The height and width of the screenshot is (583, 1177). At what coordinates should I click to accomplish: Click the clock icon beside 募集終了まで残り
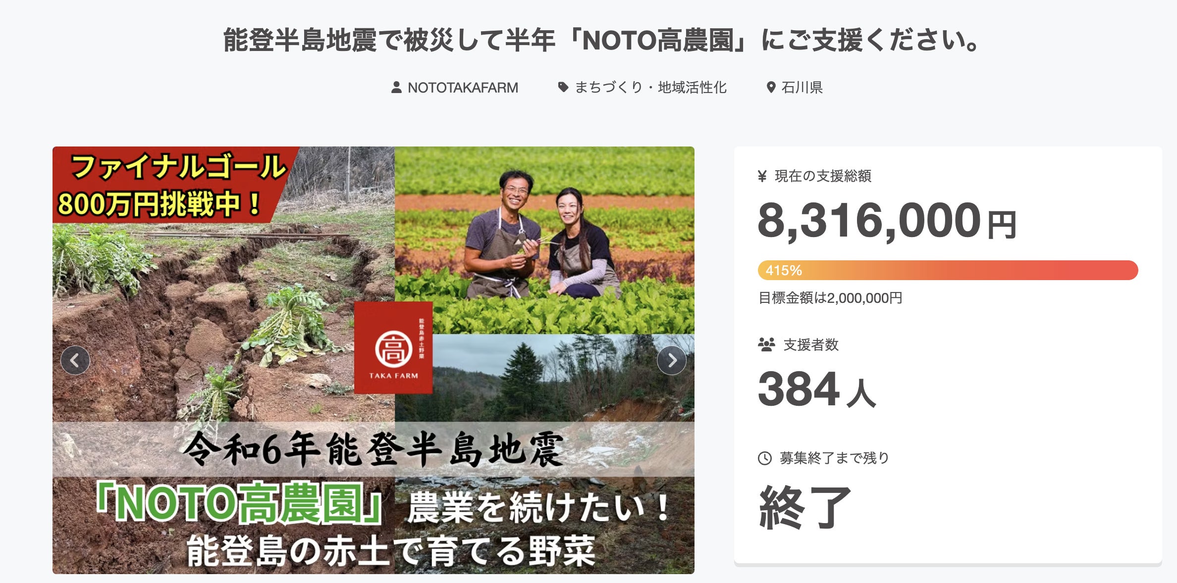tap(765, 458)
